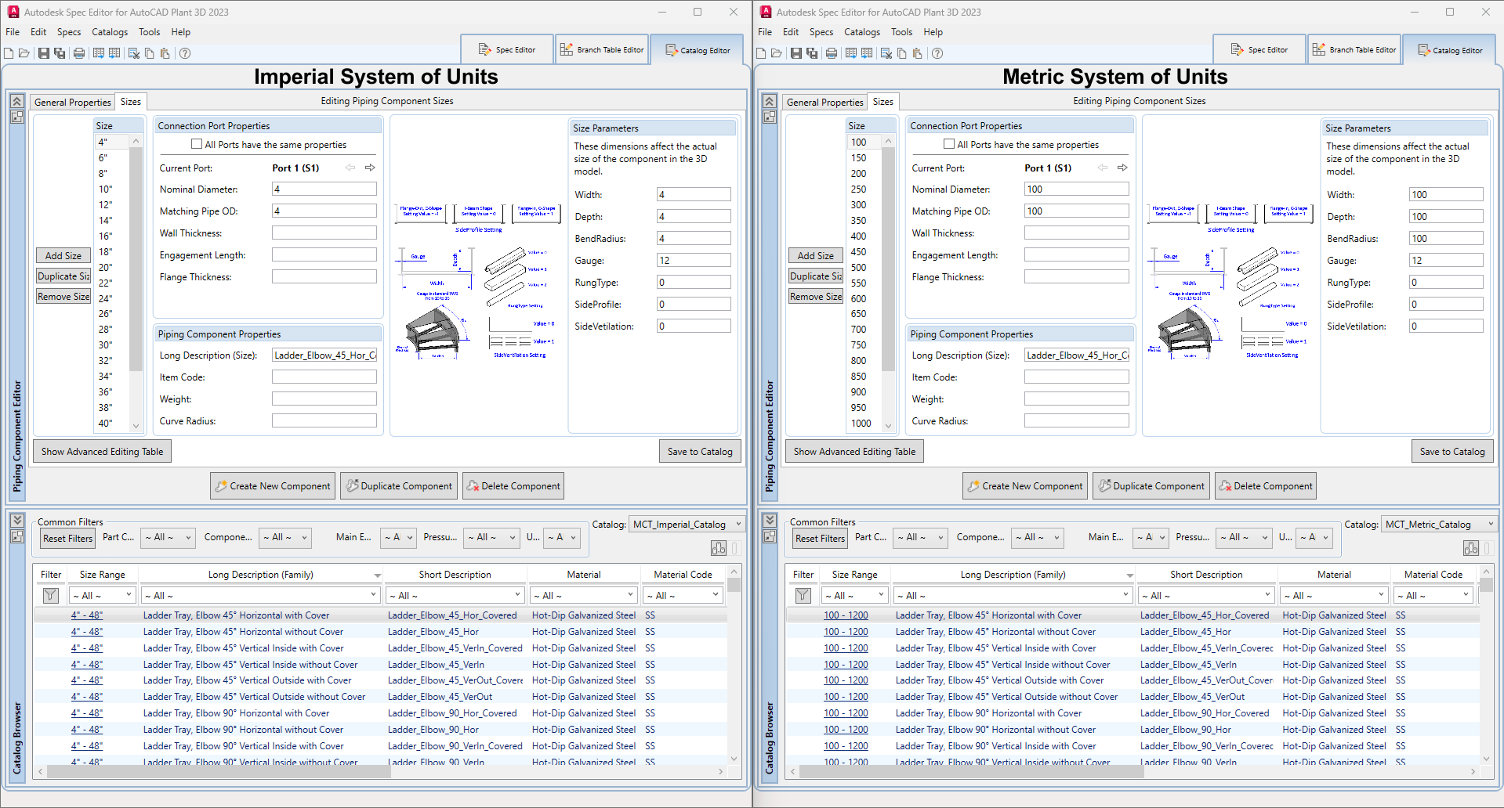Click the Paste icon in Metric window toolbar
Screen dimensions: 1504x808
[x=917, y=53]
